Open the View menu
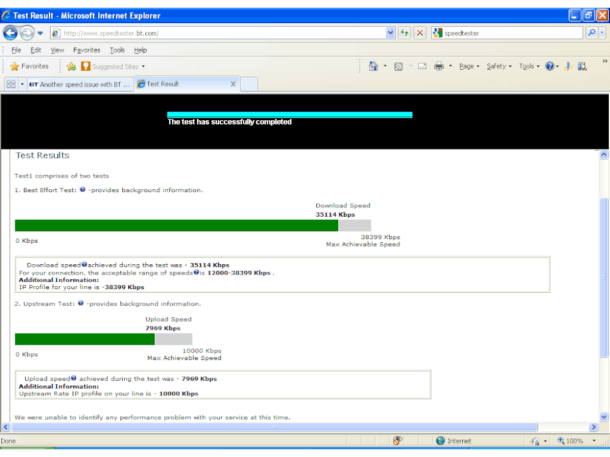610x457 pixels. coord(57,50)
